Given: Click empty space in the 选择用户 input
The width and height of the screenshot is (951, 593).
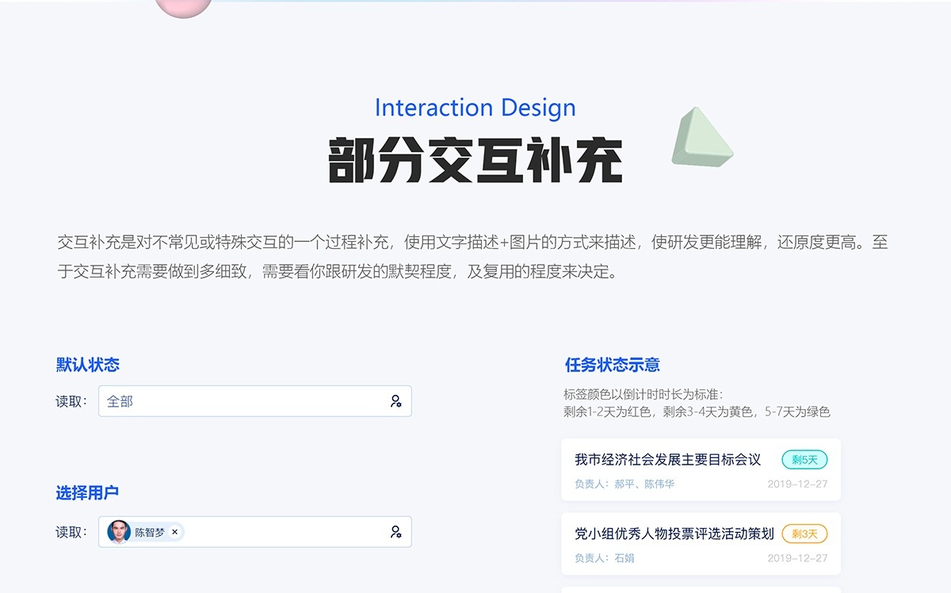Looking at the screenshot, I should [x=285, y=532].
